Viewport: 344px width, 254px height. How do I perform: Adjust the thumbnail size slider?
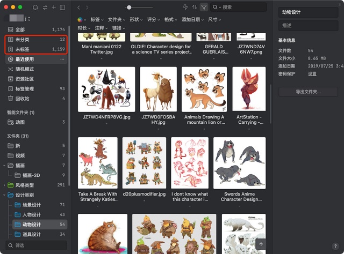click(129, 8)
